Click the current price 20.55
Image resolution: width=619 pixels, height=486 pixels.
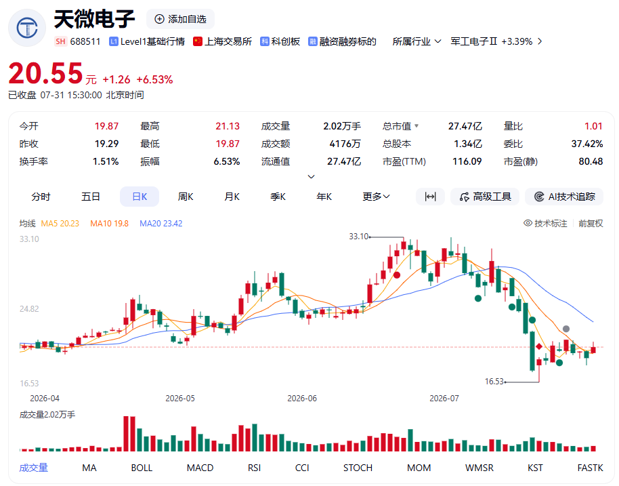(x=45, y=73)
